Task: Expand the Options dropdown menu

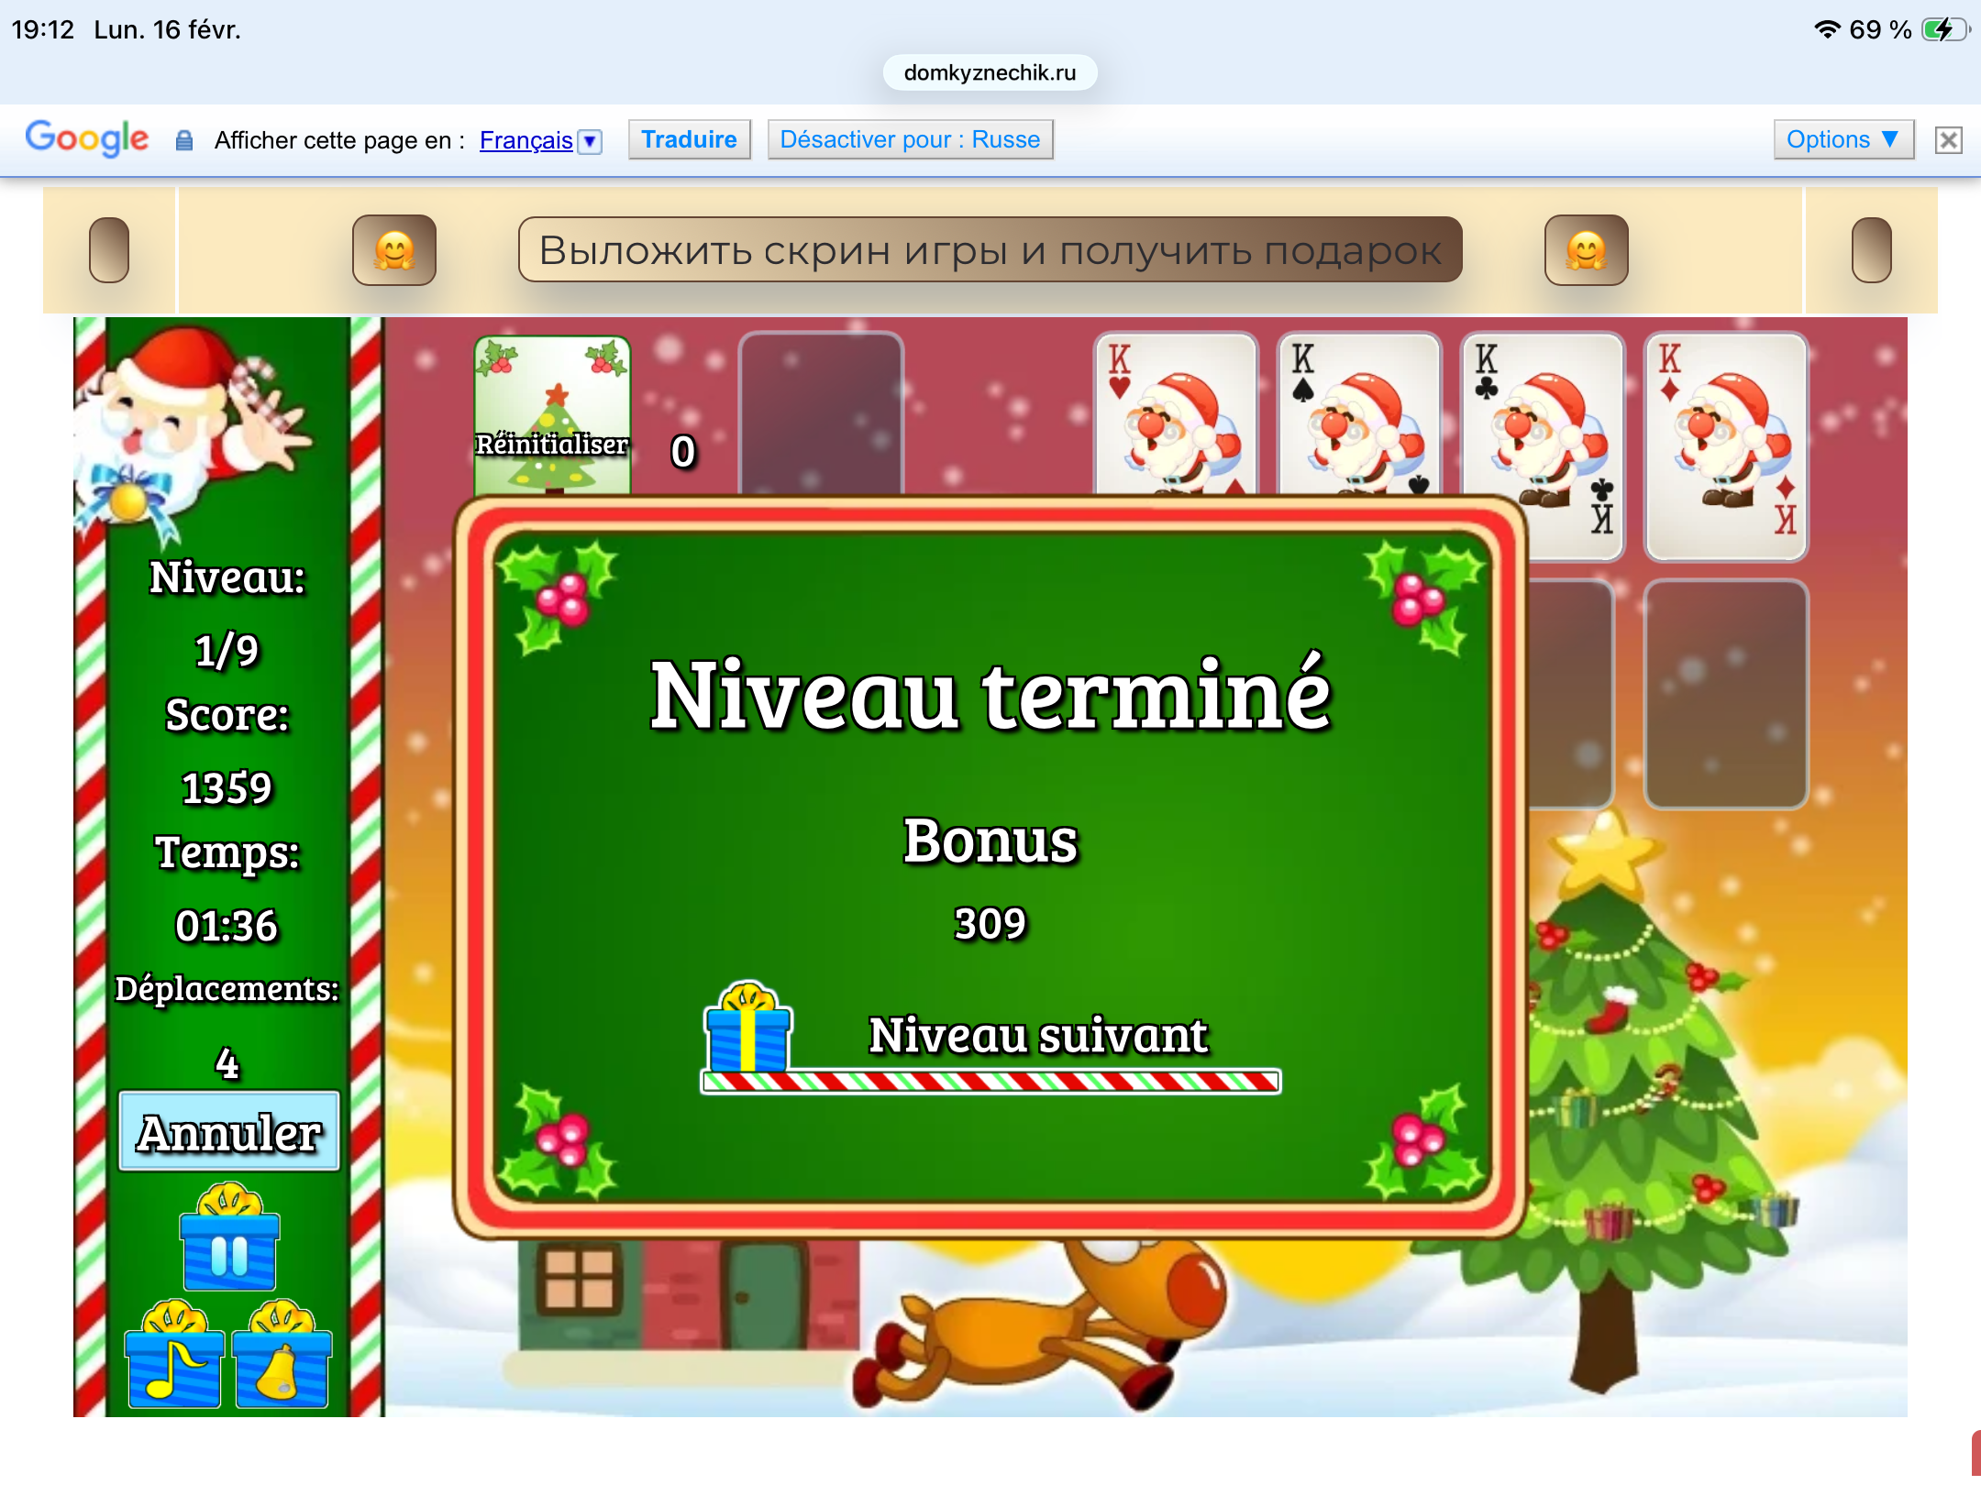Action: pos(1843,139)
